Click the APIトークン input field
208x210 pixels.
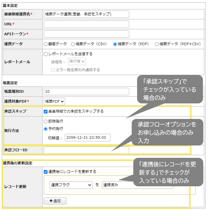point(86,34)
